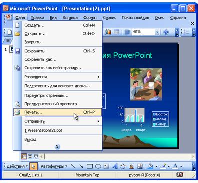
Task: Click the Select Objects pointer tool
Action: pos(33,166)
